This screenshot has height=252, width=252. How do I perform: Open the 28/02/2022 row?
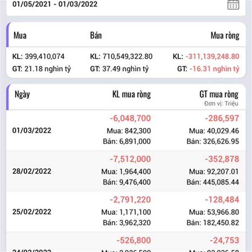coord(126,171)
